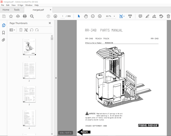Click the total page count 919
This screenshot has height=136, width=171.
(69, 16)
